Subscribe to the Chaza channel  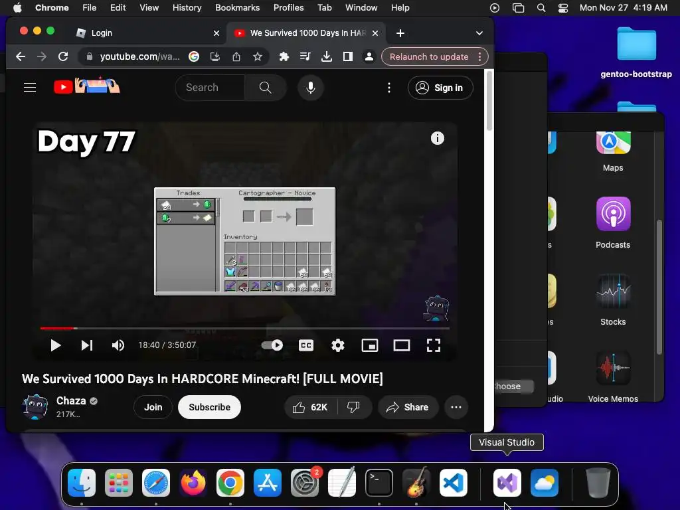(209, 407)
